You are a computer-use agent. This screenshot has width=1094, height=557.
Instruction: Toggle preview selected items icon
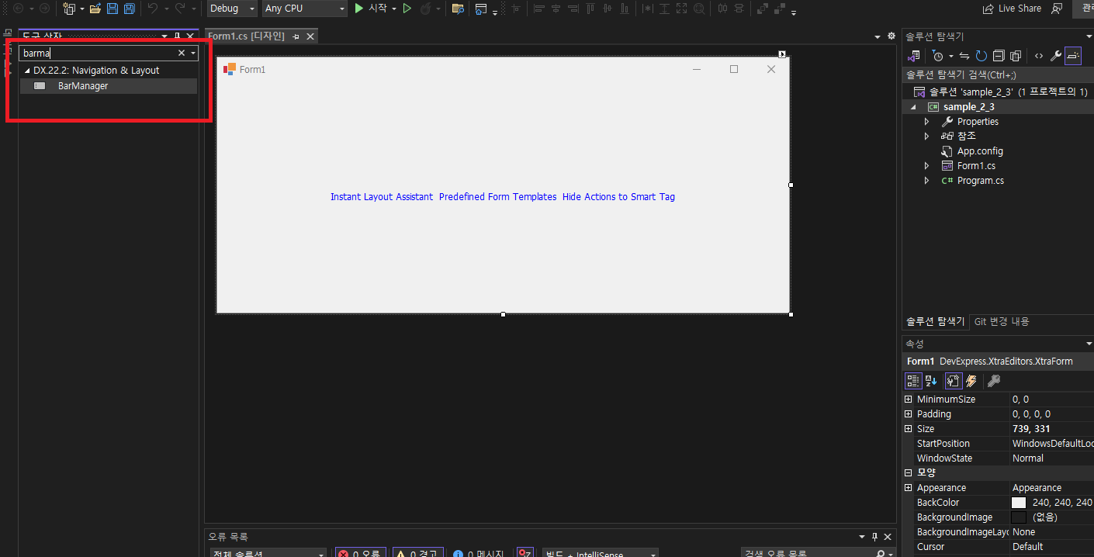click(1073, 56)
